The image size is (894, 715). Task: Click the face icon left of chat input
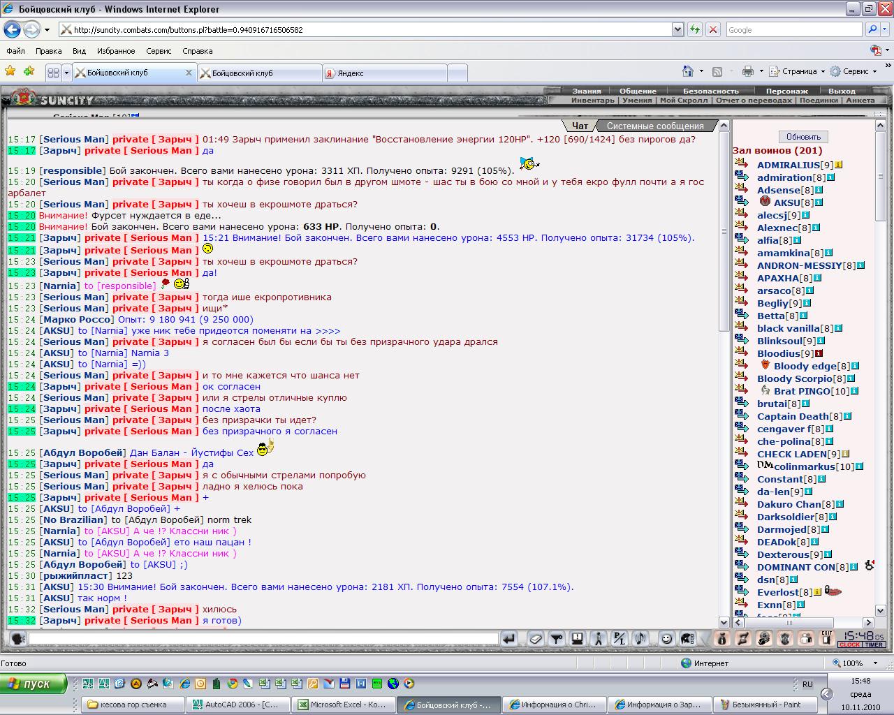(x=17, y=638)
